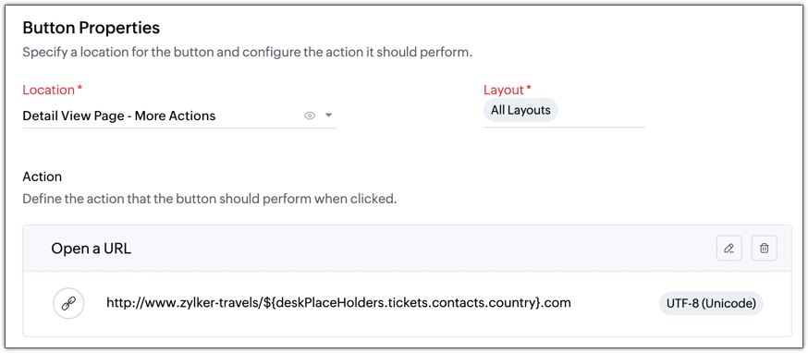Screen dimensions: 808x353
Task: Expand the Location dropdown arrow
Action: 328,116
